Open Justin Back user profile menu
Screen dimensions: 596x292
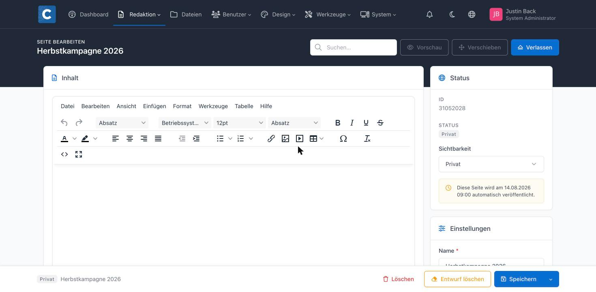pos(523,14)
